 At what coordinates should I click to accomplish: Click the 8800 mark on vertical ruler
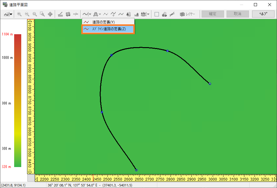pyautogui.click(x=30, y=90)
